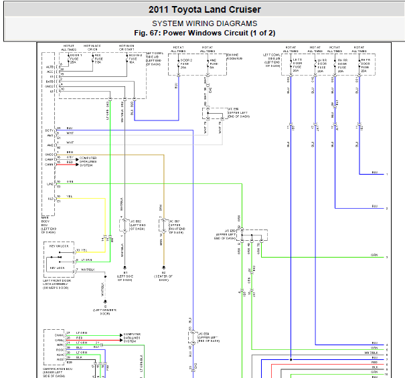The height and width of the screenshot is (378, 405).
Task: Select the DOOR 1 FUSE 25A label
Action: 76,59
